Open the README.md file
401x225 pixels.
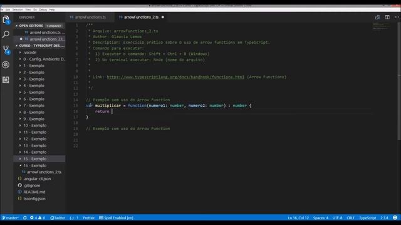(x=39, y=192)
